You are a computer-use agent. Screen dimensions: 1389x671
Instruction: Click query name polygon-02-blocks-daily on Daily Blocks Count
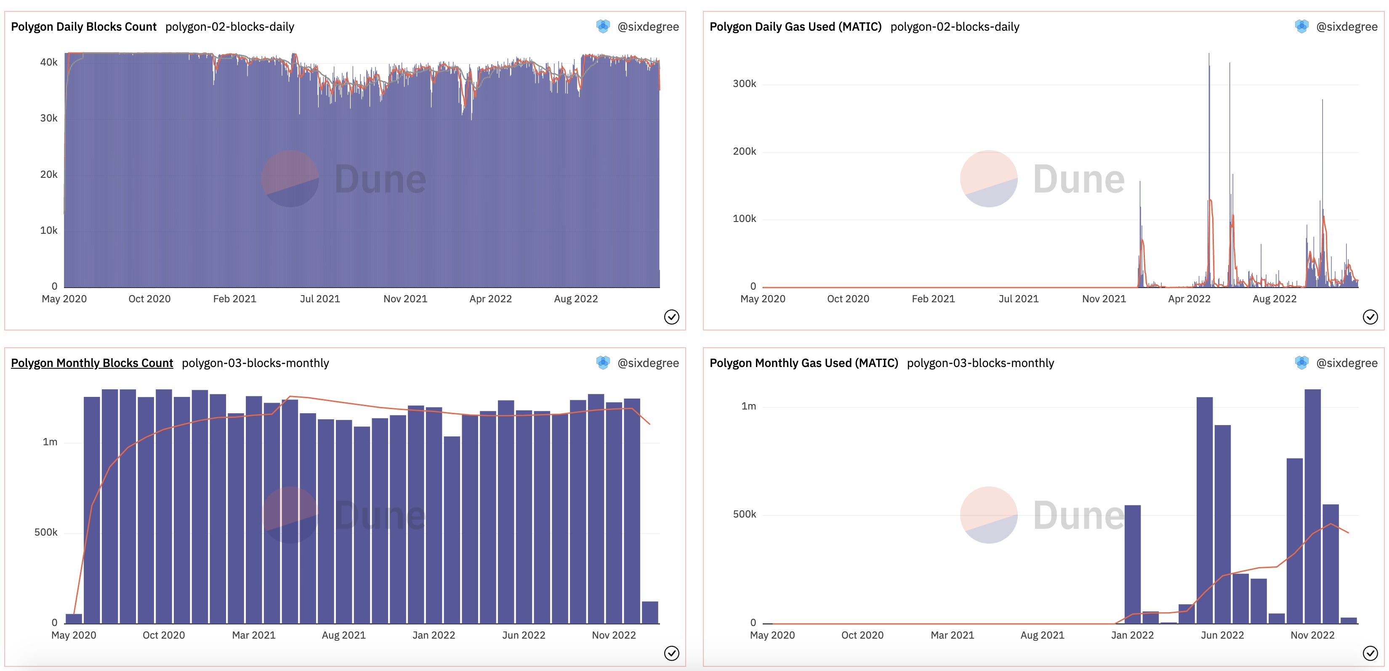point(230,26)
